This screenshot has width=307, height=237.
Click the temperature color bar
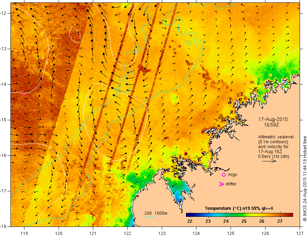pyautogui.click(x=239, y=215)
